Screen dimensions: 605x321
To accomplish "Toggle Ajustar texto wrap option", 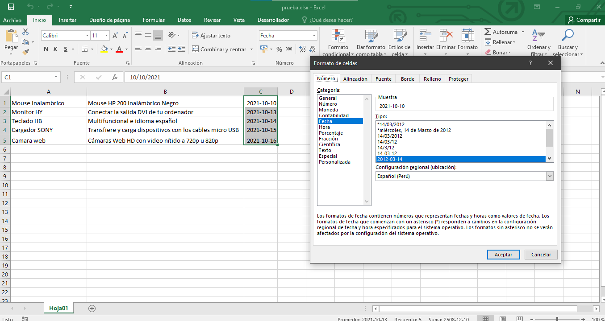I will pyautogui.click(x=211, y=36).
